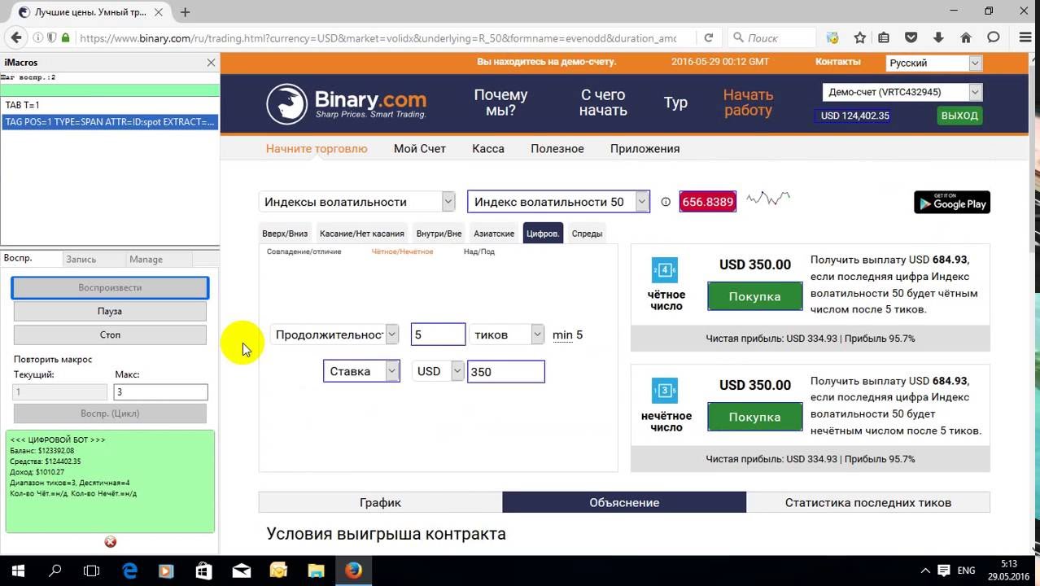Click the even digits contract icon
The height and width of the screenshot is (586, 1040).
665,270
